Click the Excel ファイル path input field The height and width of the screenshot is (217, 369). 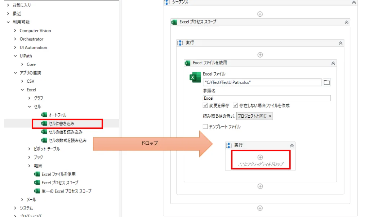262,82
